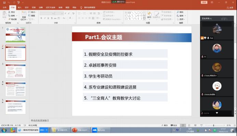Image resolution: width=237 pixels, height=136 pixels.
Task: Expand the participant list down arrow
Action: pyautogui.click(x=217, y=113)
